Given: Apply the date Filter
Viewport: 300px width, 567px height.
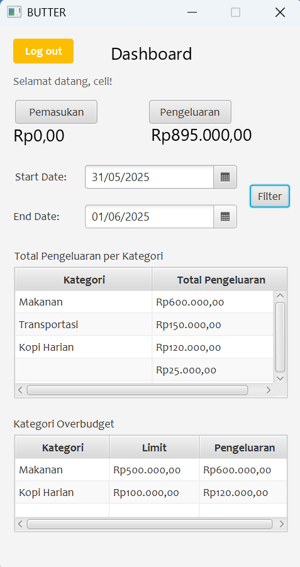Looking at the screenshot, I should [x=270, y=196].
